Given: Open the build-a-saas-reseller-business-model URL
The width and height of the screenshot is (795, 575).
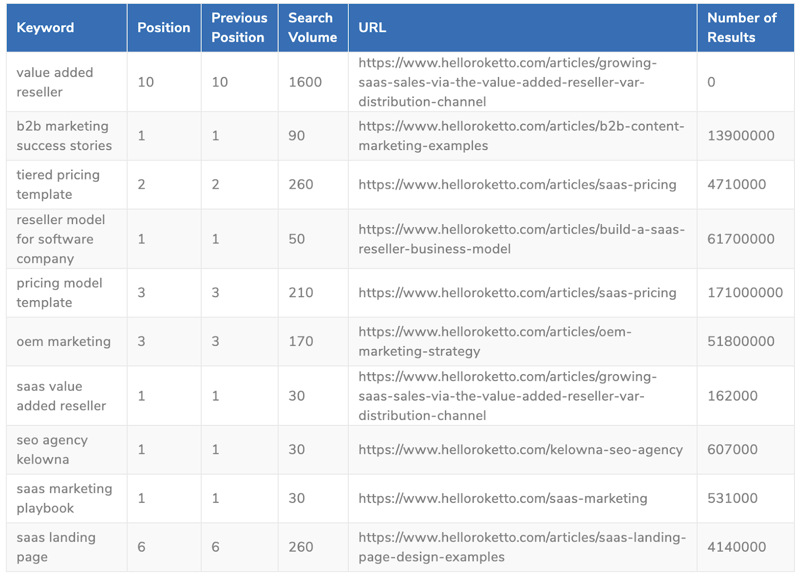Looking at the screenshot, I should 521,239.
